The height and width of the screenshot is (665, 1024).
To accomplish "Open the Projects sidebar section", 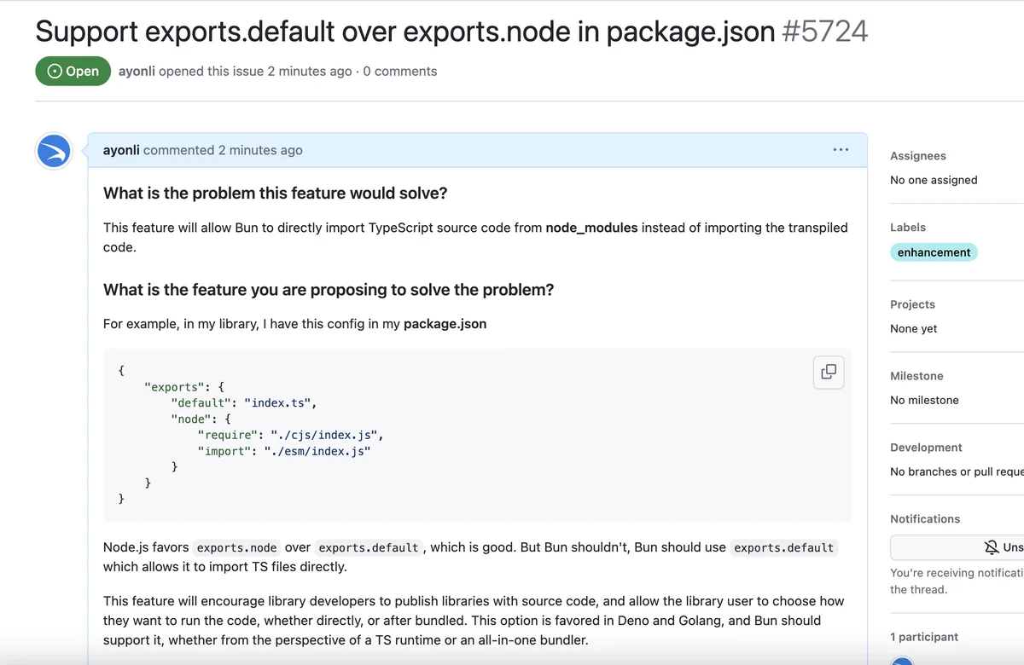I will pos(912,304).
